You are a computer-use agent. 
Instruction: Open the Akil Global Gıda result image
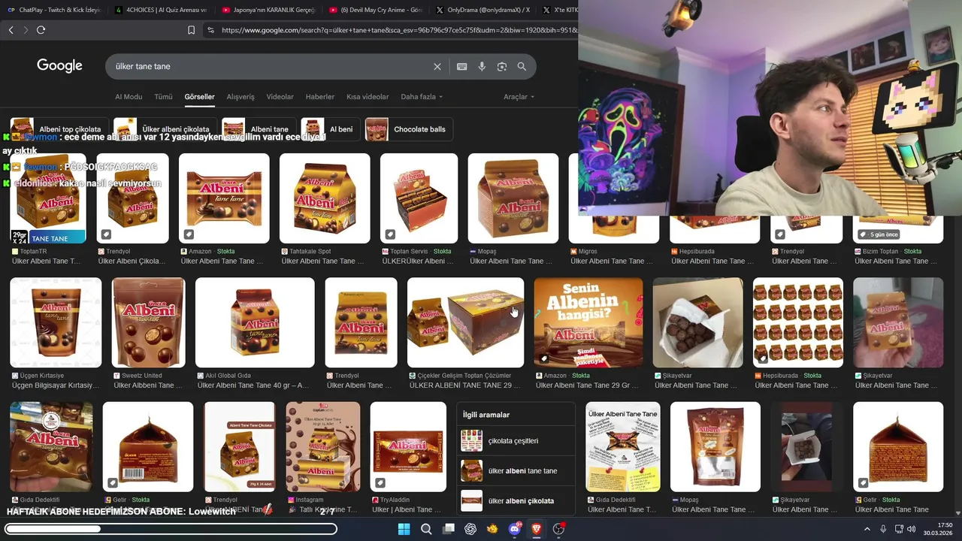(255, 322)
